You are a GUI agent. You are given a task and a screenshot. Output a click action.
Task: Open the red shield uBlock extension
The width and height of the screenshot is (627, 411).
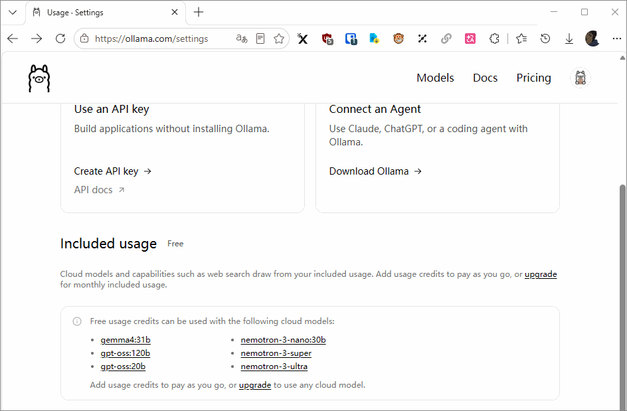tap(327, 39)
